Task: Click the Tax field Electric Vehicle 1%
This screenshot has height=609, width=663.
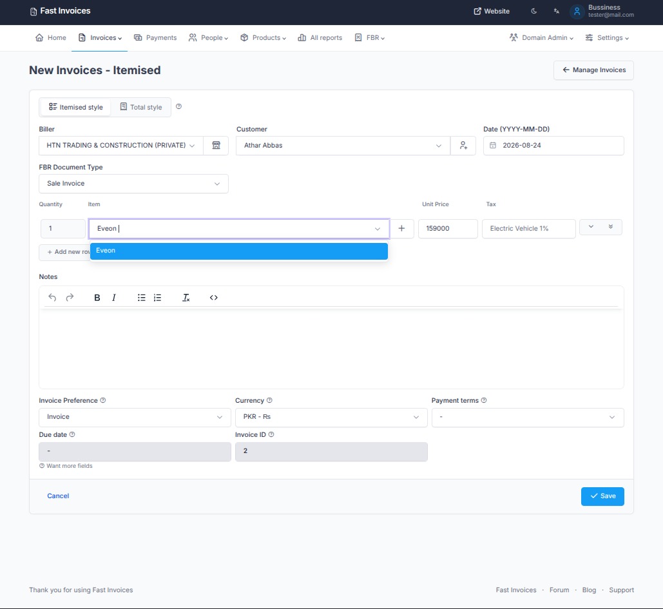Action: pyautogui.click(x=528, y=229)
